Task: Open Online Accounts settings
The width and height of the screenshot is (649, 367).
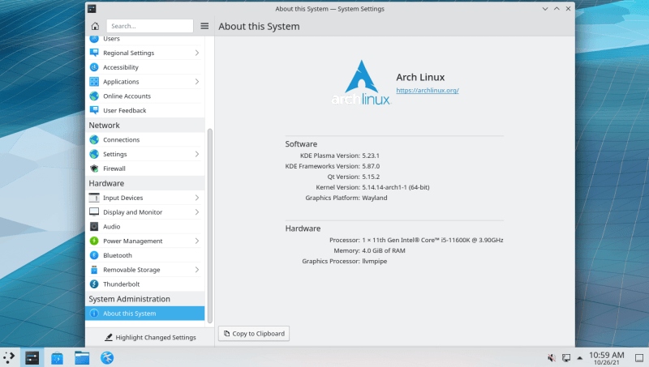Action: tap(127, 96)
